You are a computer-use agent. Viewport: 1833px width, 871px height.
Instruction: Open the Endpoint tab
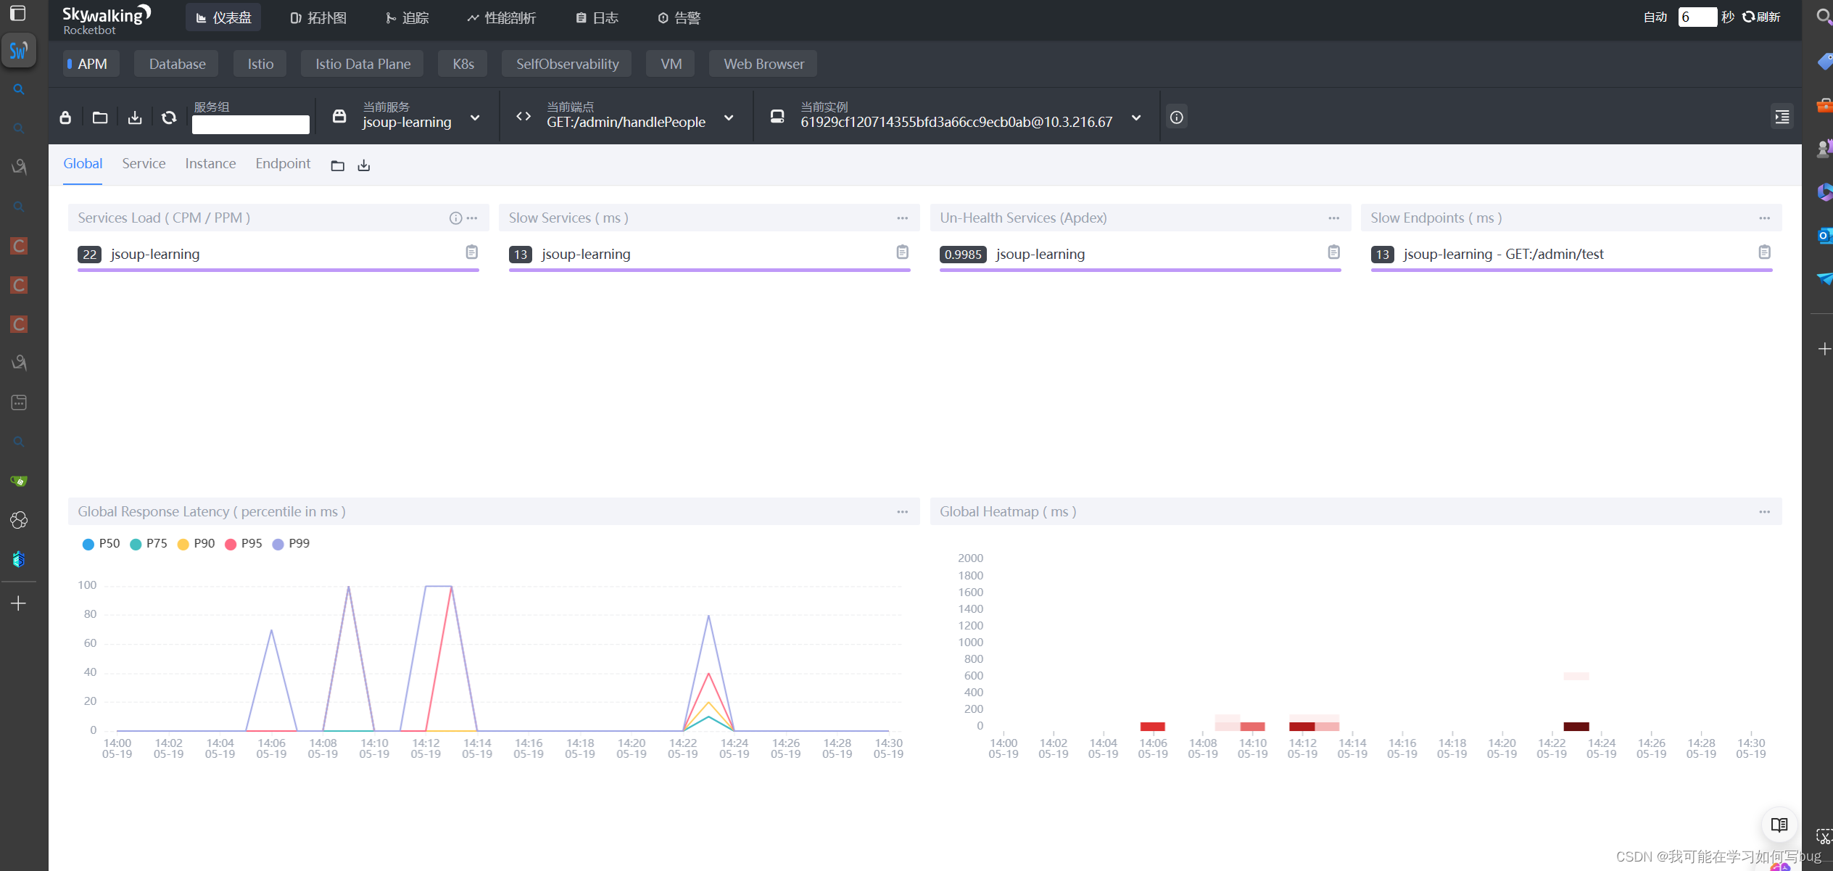click(x=283, y=163)
